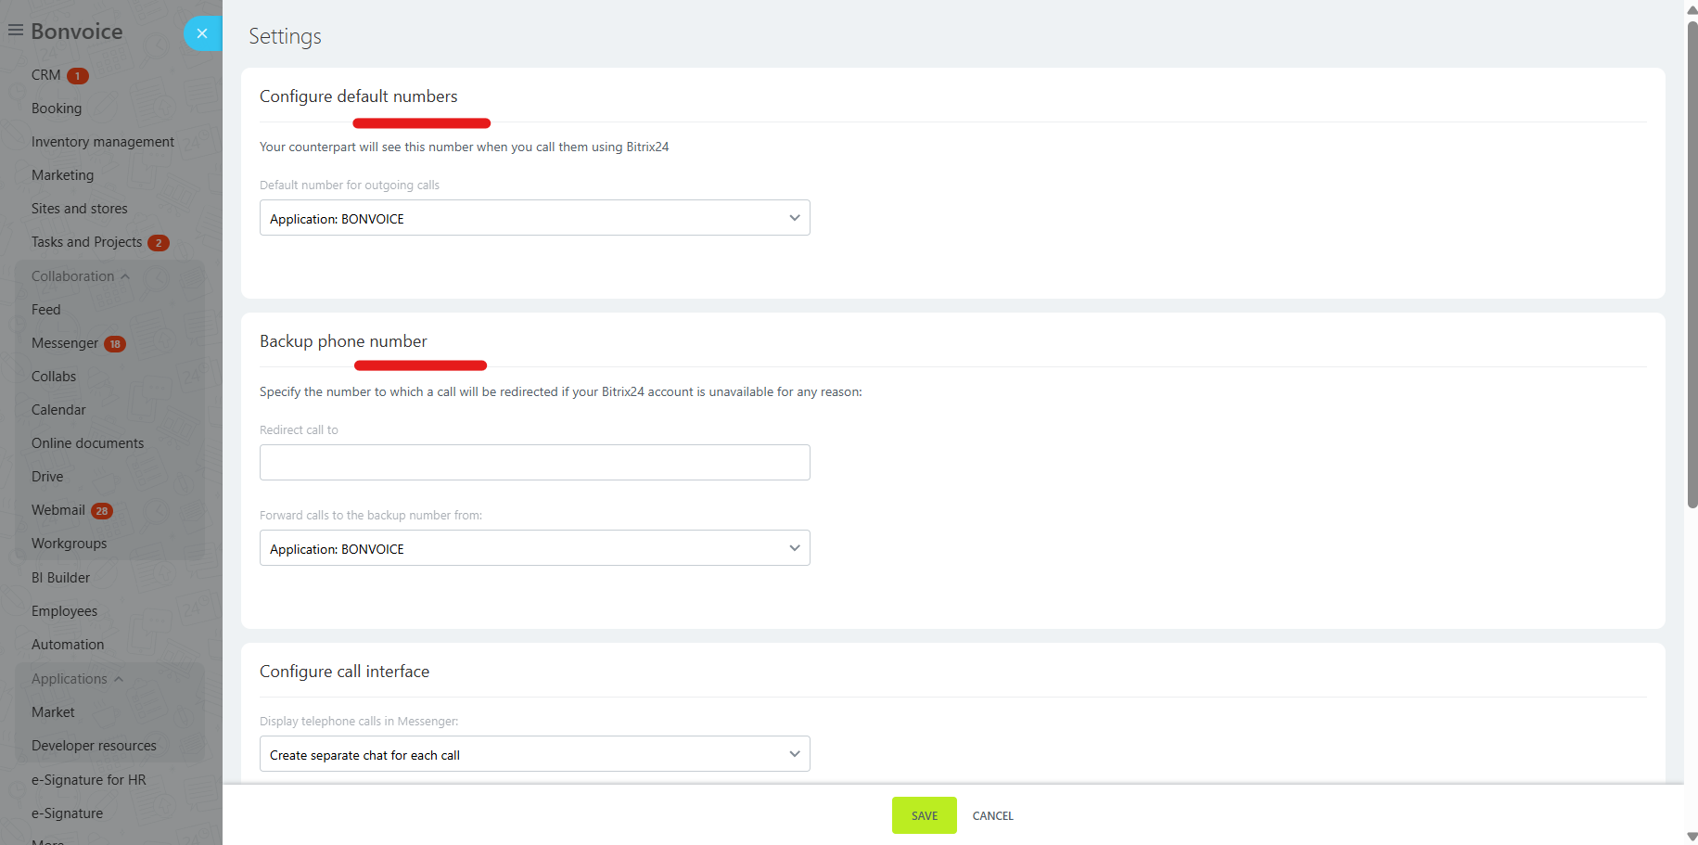Open the default outgoing number dropdown
This screenshot has width=1698, height=845.
[534, 218]
